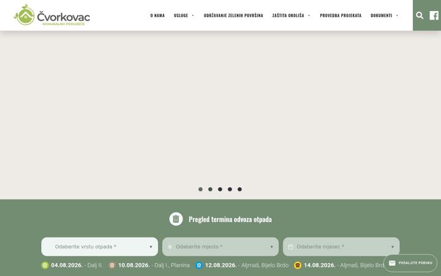Open the Zaštita okoliša menu
The width and height of the screenshot is (441, 276).
(x=288, y=15)
